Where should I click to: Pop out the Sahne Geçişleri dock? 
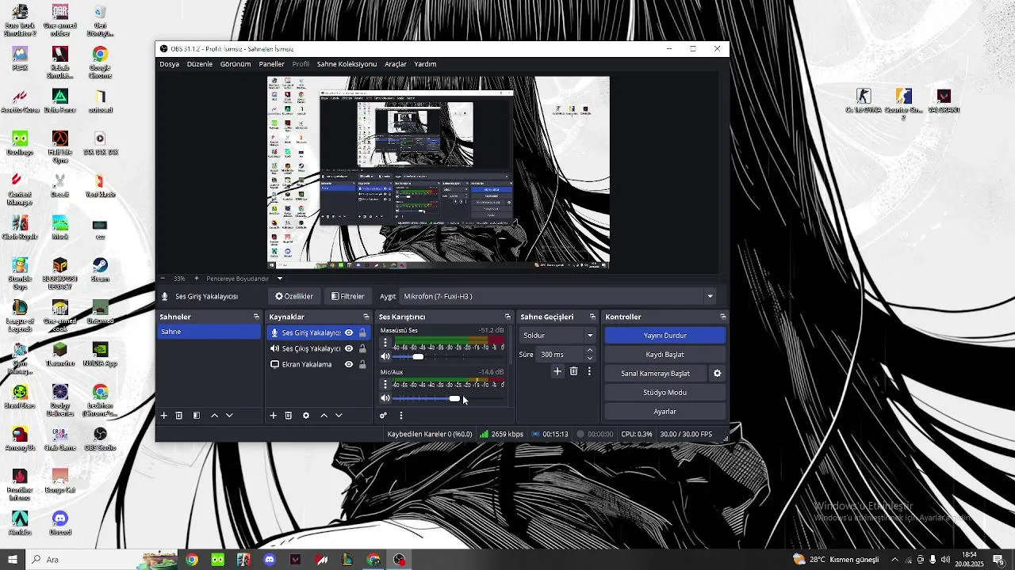[592, 317]
